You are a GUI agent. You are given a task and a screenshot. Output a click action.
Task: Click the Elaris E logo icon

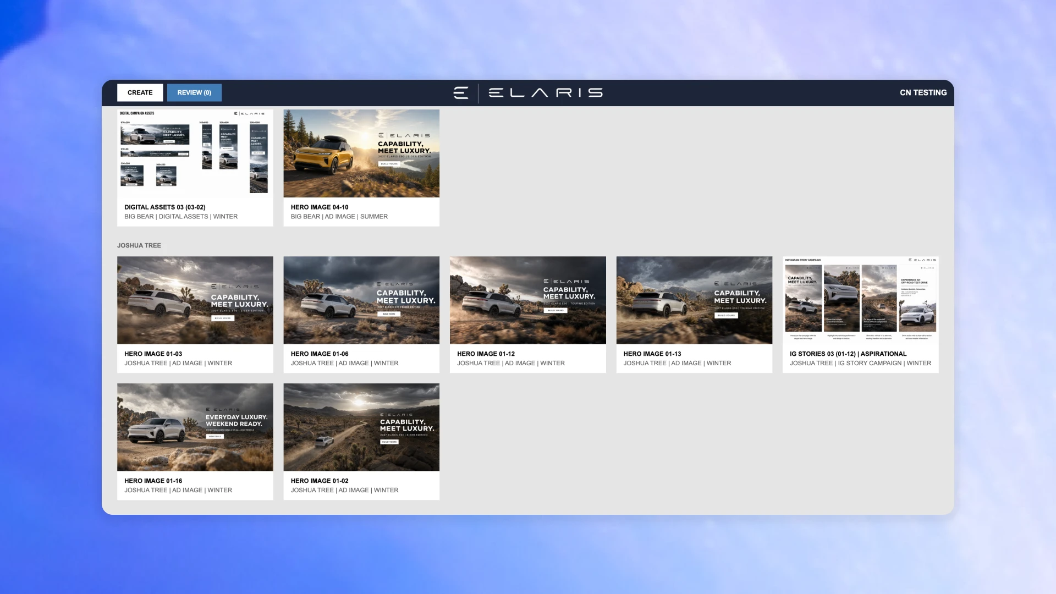click(461, 93)
